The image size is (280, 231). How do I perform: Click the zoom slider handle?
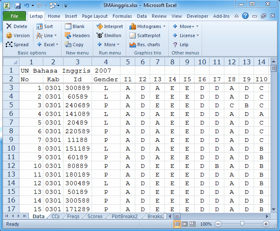[242, 224]
